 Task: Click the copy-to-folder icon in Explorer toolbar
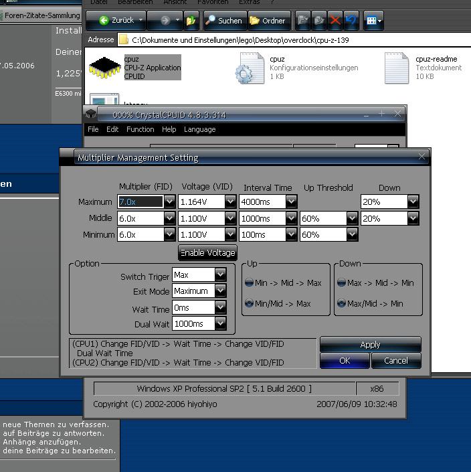(319, 21)
